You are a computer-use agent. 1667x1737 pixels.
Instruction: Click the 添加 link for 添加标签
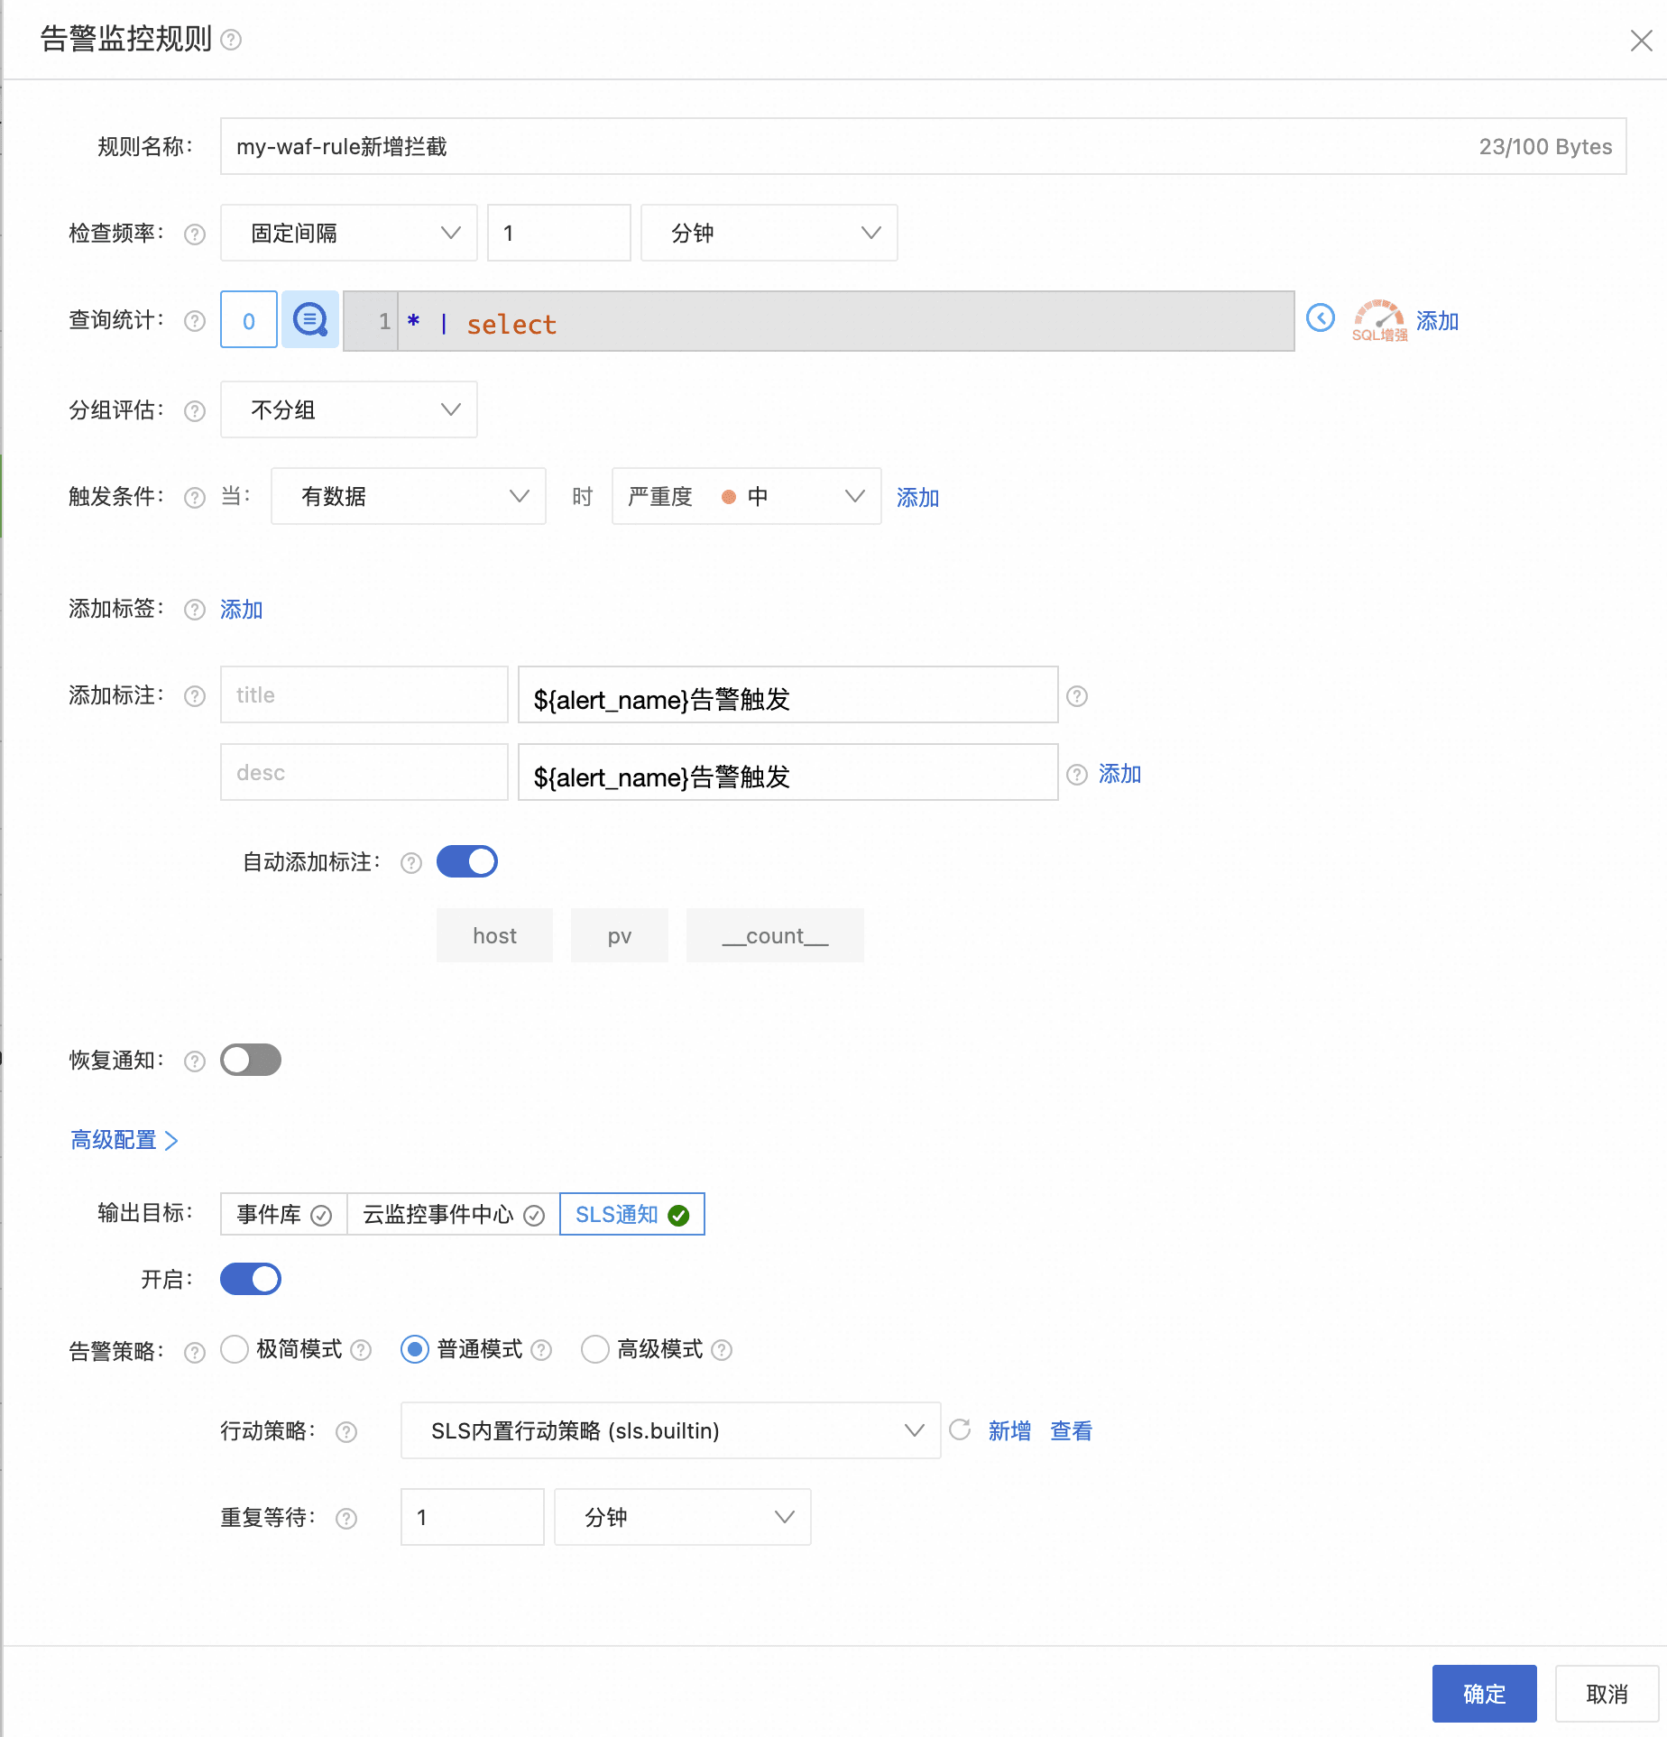pos(241,610)
